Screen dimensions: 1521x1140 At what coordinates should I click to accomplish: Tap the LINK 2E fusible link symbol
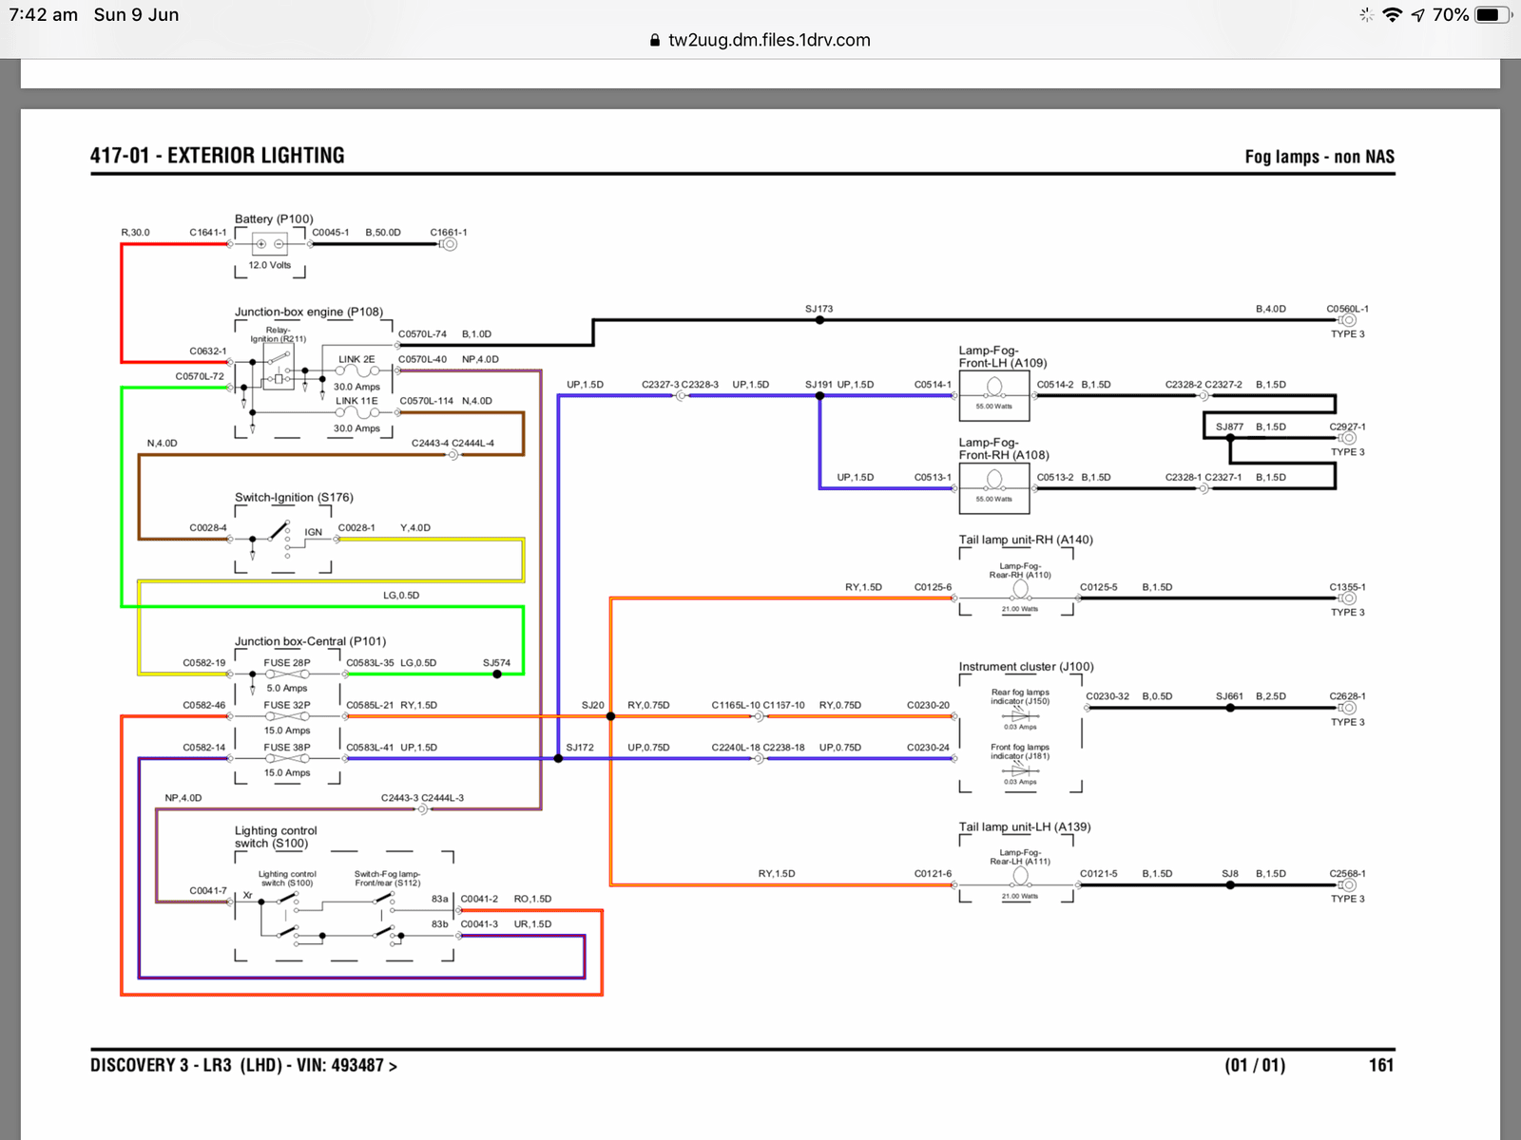[x=357, y=371]
